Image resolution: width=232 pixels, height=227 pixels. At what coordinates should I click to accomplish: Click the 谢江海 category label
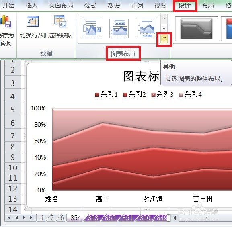tap(153, 199)
